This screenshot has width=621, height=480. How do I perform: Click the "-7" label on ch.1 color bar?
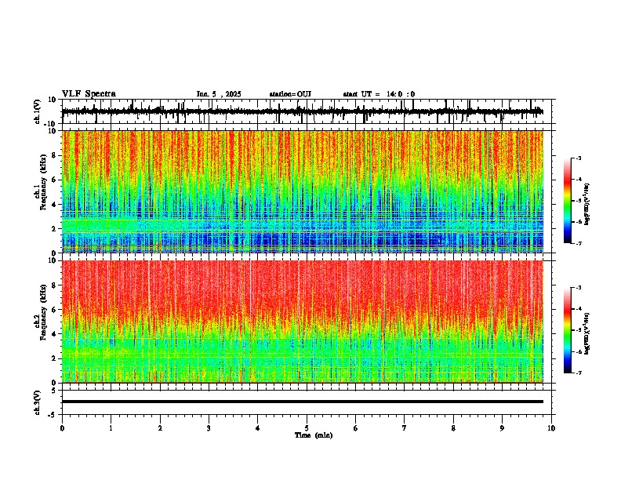(x=578, y=244)
